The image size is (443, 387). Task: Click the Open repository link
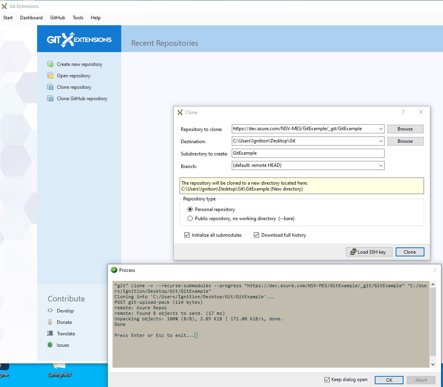pyautogui.click(x=73, y=76)
